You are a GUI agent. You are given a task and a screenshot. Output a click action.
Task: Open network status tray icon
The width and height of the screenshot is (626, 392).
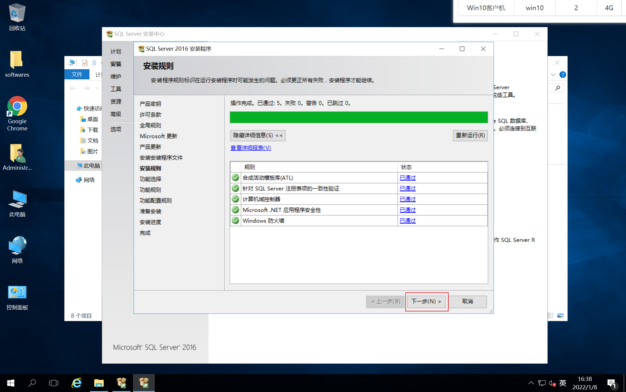coord(542,383)
